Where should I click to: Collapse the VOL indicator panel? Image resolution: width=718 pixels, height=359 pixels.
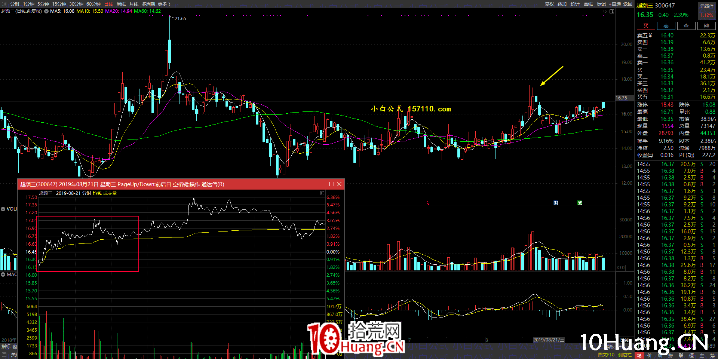[3, 209]
